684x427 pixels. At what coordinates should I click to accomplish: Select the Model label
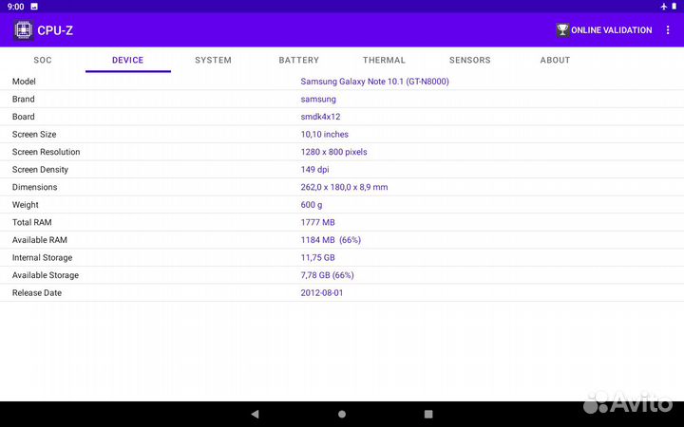coord(24,82)
